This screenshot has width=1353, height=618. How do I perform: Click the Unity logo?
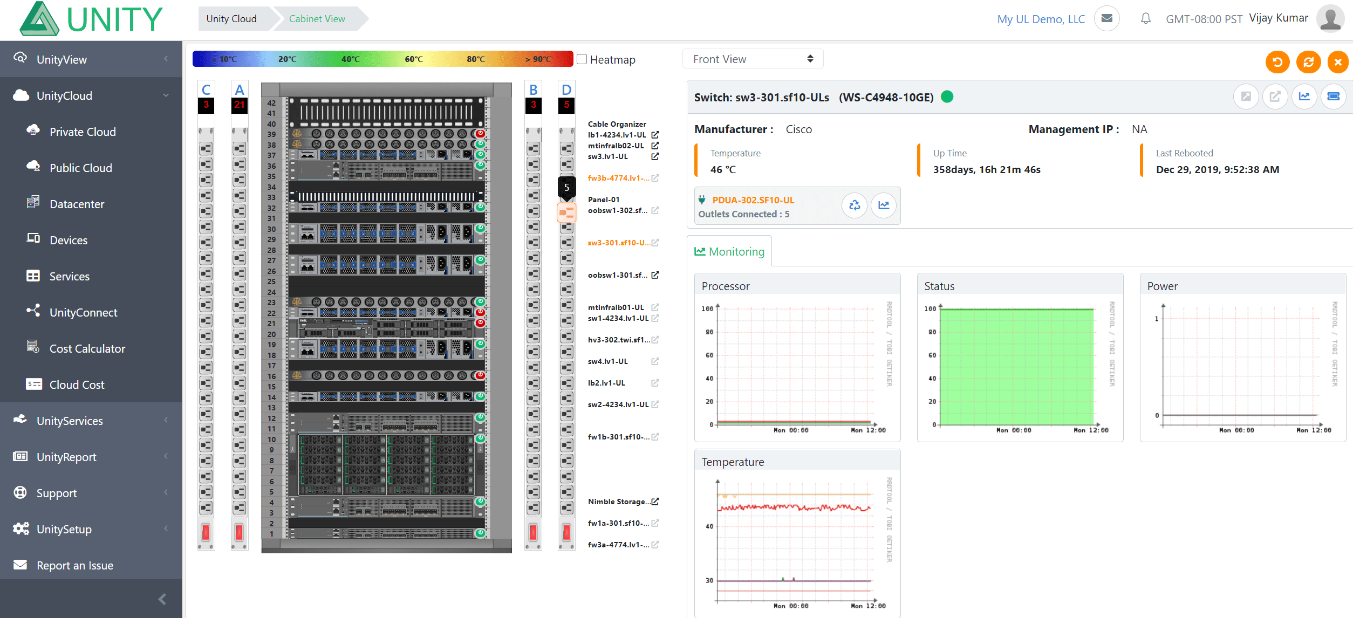pyautogui.click(x=91, y=19)
